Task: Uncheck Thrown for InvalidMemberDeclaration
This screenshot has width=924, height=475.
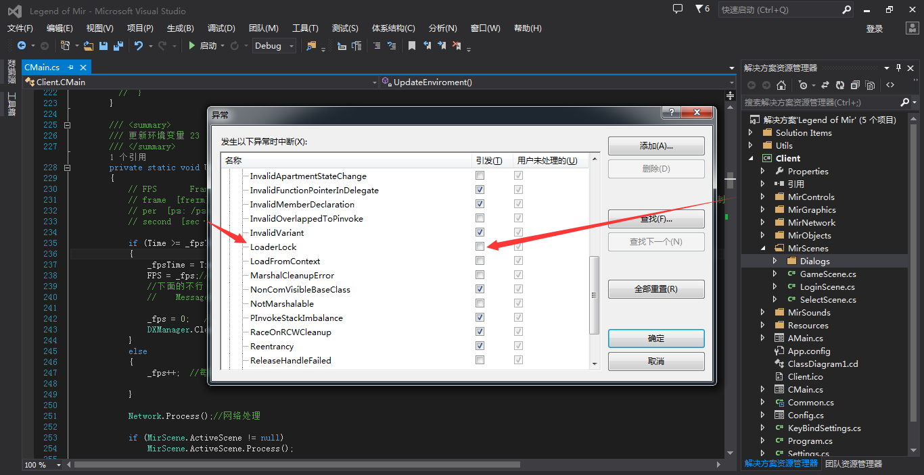Action: [x=480, y=204]
